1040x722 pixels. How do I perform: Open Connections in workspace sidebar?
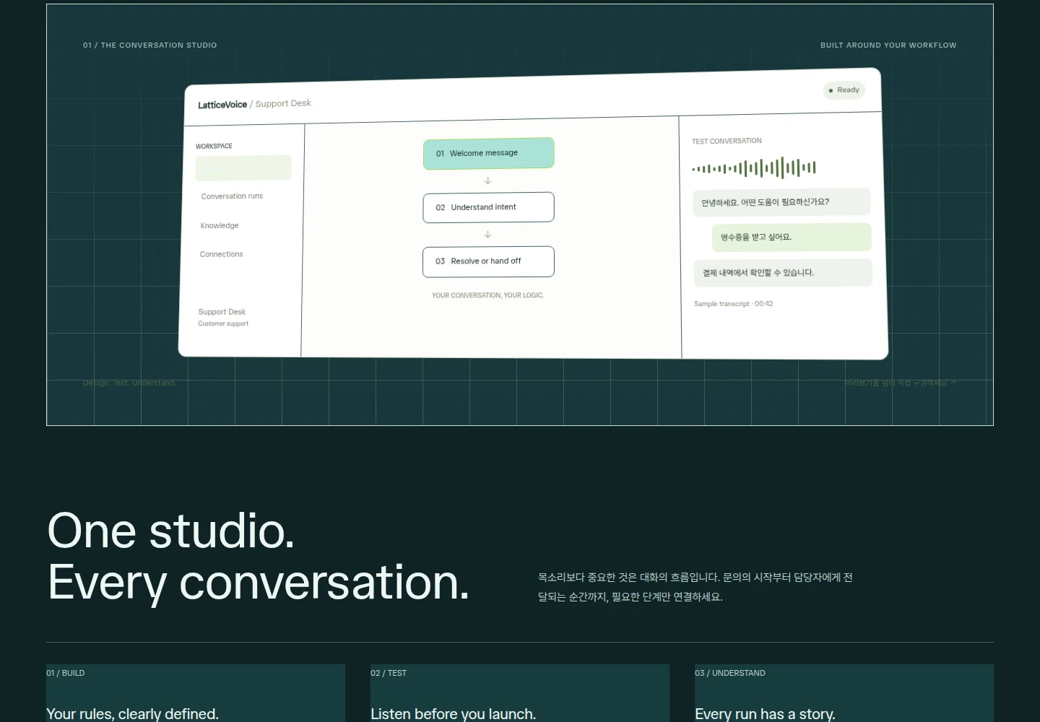click(221, 254)
